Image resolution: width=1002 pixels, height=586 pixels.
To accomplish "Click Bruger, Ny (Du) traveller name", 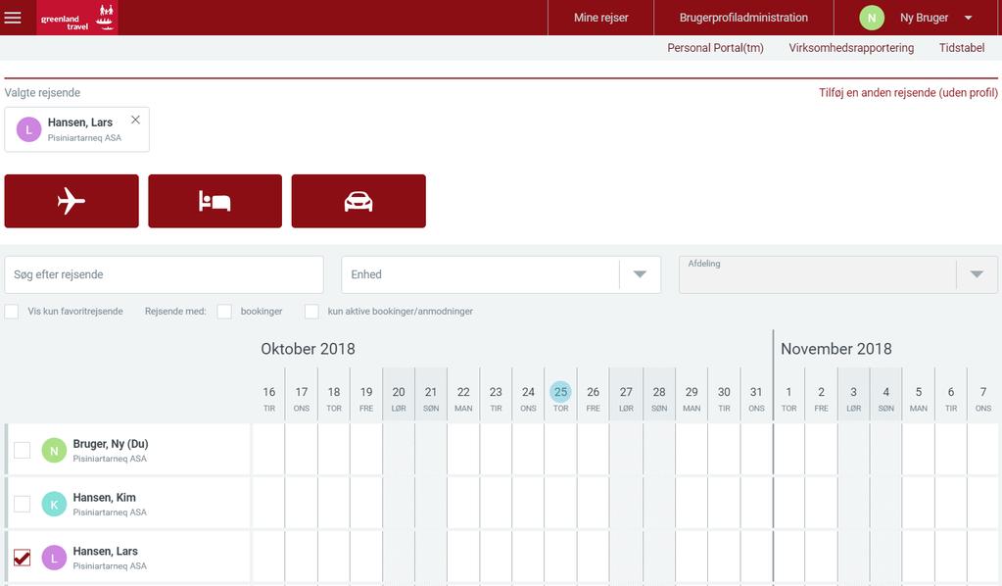I will click(111, 444).
